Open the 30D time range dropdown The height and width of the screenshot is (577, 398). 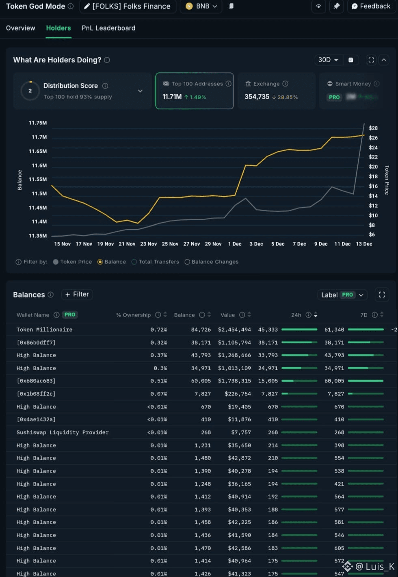329,60
